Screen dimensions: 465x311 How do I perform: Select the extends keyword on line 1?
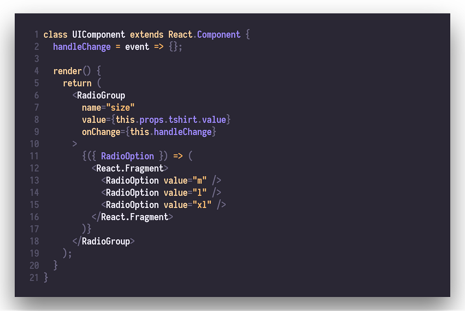[146, 34]
